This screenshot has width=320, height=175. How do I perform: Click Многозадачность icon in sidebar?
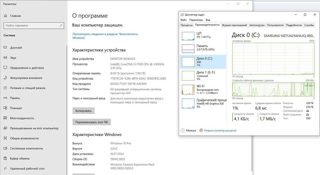tap(5, 118)
